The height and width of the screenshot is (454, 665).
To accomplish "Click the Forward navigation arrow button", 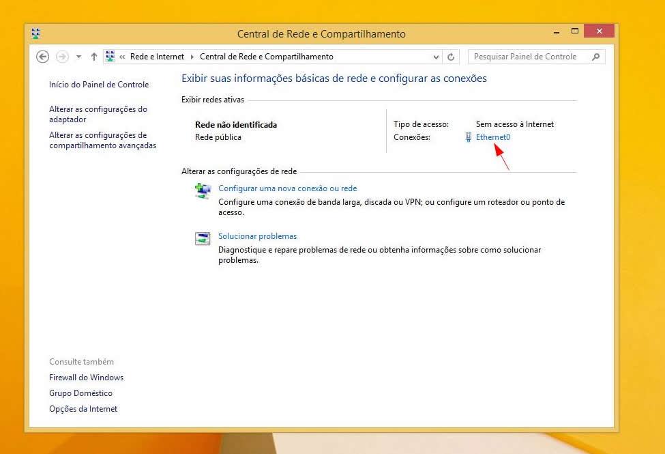I will [x=62, y=57].
